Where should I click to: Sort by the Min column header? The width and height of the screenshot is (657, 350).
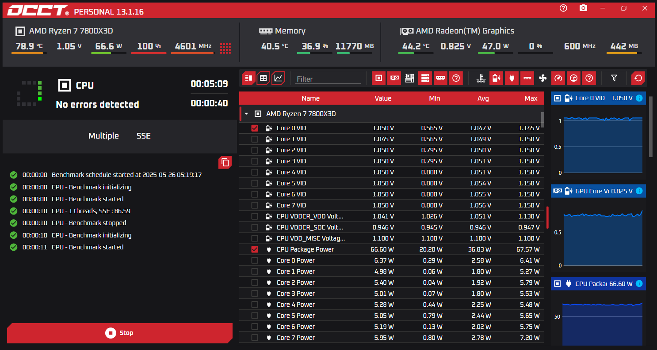(x=435, y=98)
